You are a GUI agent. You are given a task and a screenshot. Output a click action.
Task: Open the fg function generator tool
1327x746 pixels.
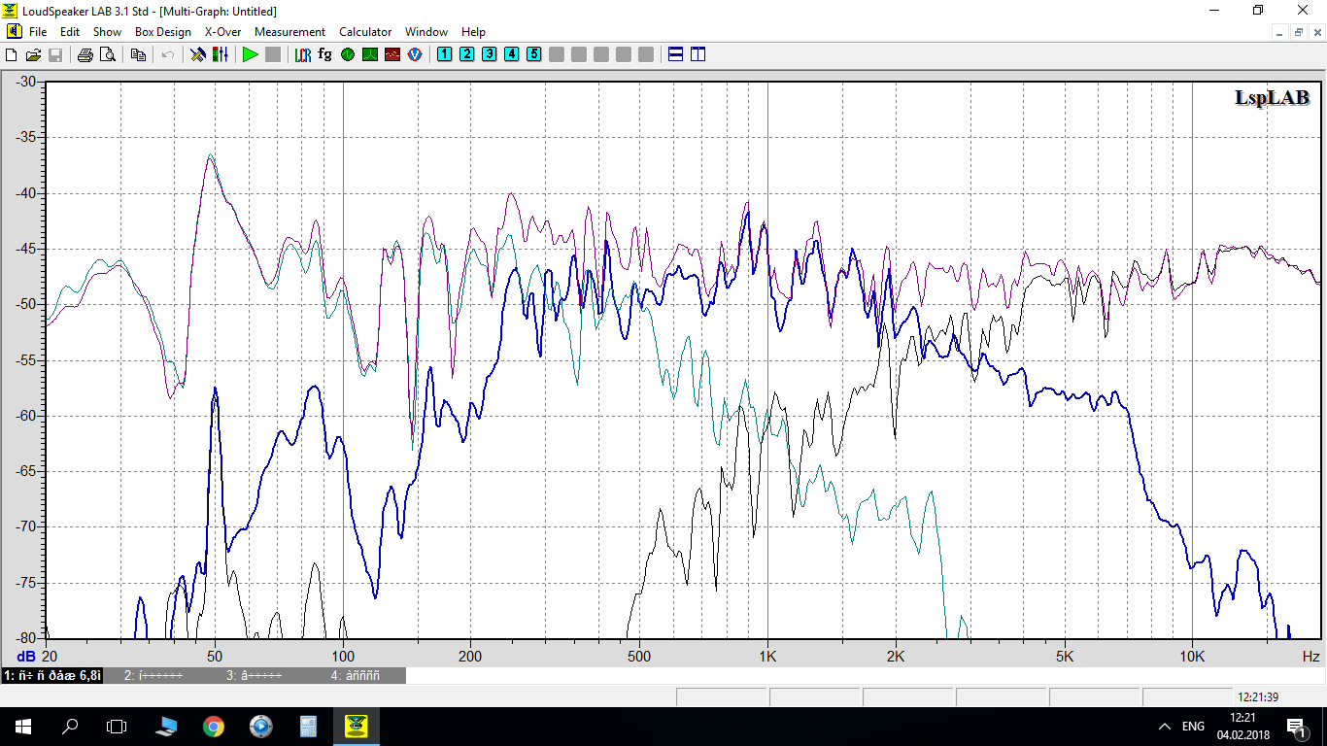(324, 55)
